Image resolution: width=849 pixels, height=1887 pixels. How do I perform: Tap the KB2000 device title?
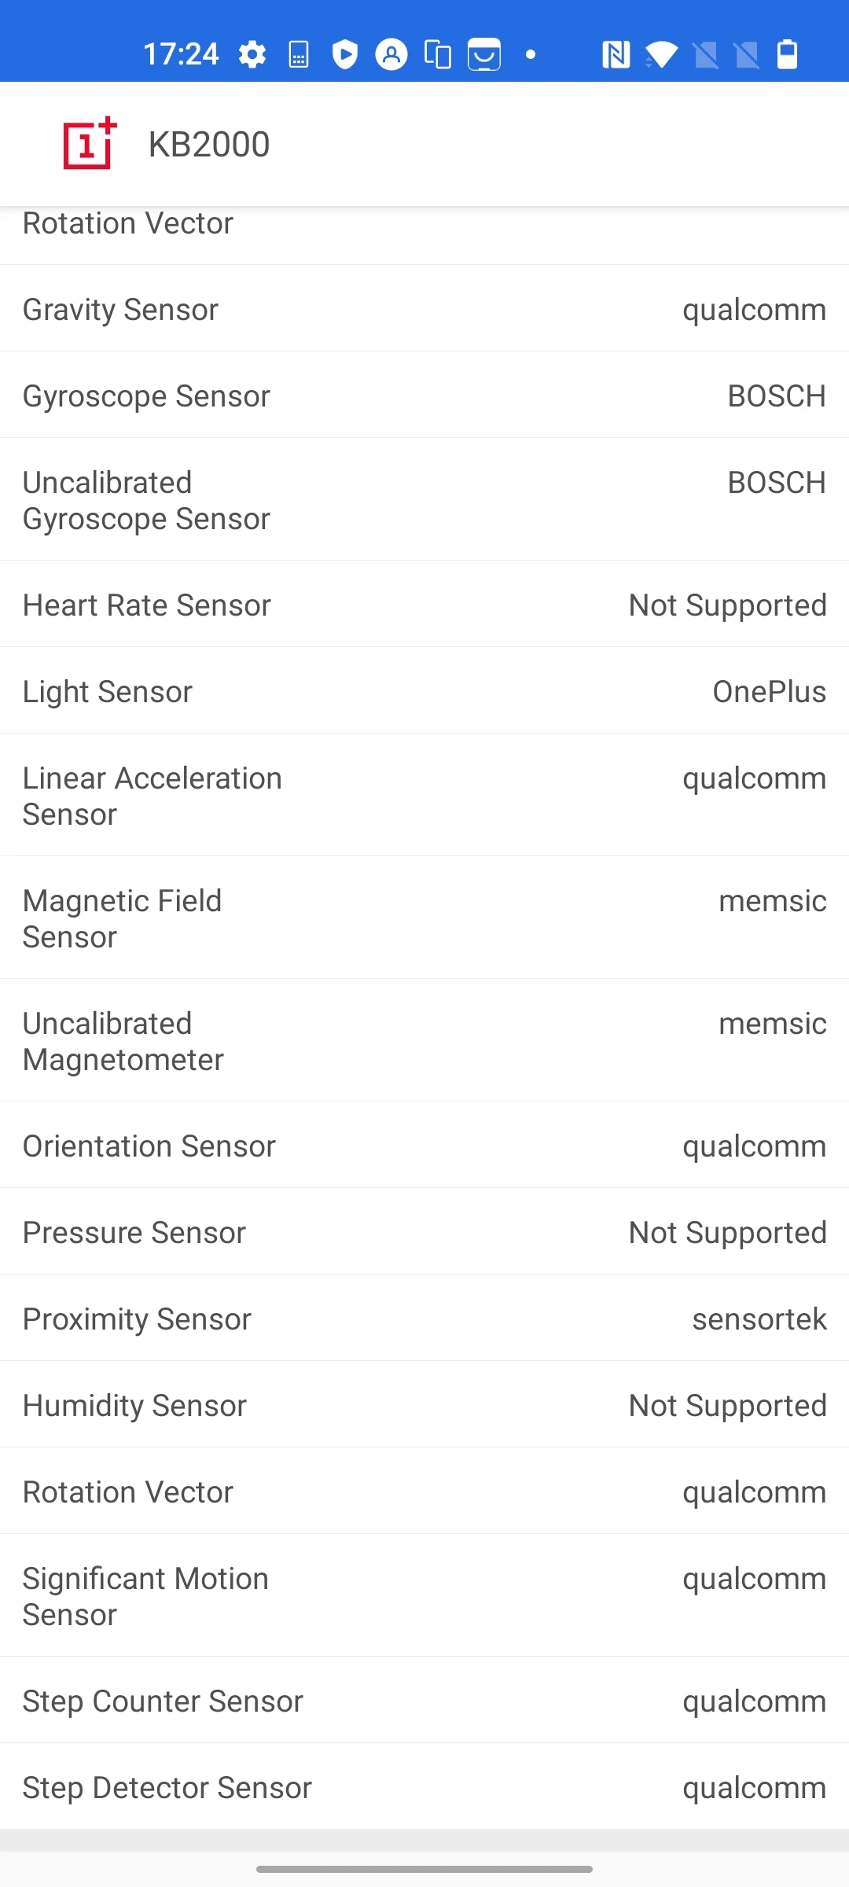pos(209,145)
